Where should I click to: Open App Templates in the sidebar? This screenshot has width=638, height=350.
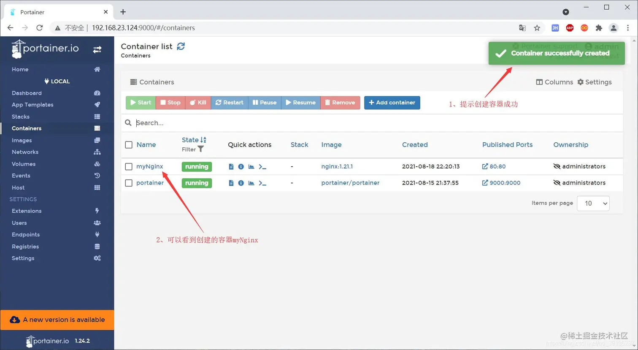pyautogui.click(x=57, y=105)
